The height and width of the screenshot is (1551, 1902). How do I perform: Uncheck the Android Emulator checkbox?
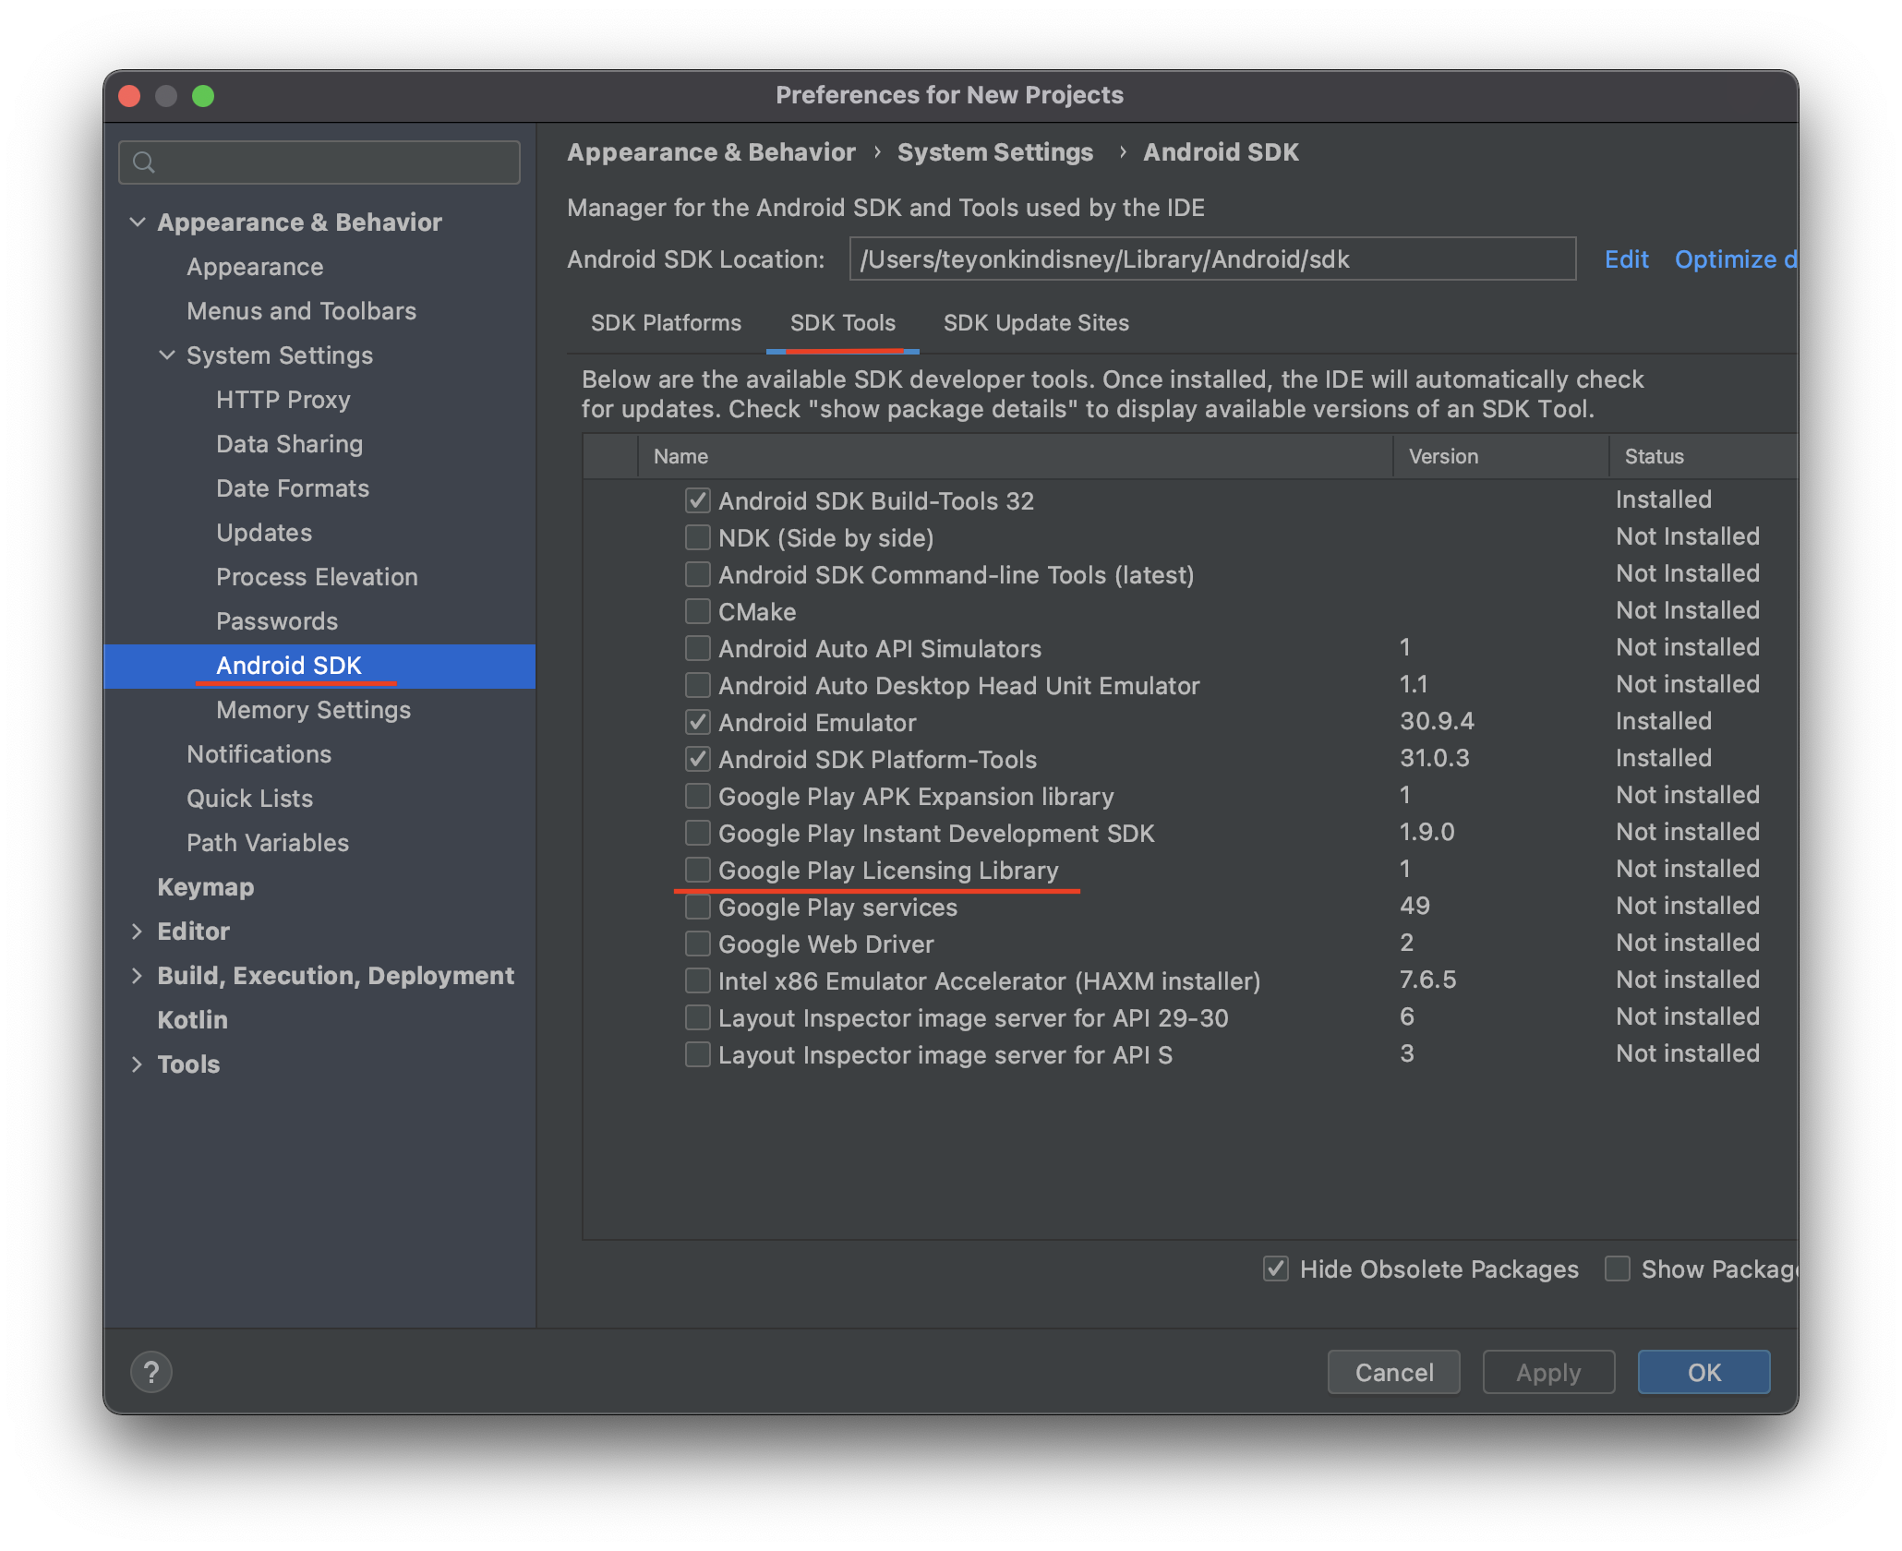pyautogui.click(x=698, y=722)
